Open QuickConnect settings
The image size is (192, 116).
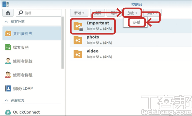tap(32, 112)
